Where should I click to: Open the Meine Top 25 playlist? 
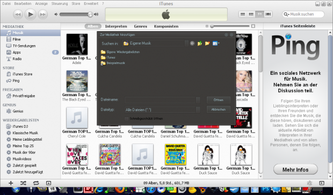coord(31,146)
